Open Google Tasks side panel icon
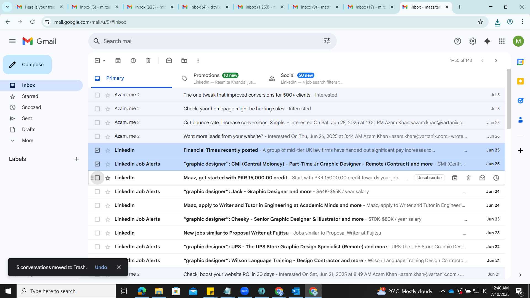530x298 pixels. (520, 100)
